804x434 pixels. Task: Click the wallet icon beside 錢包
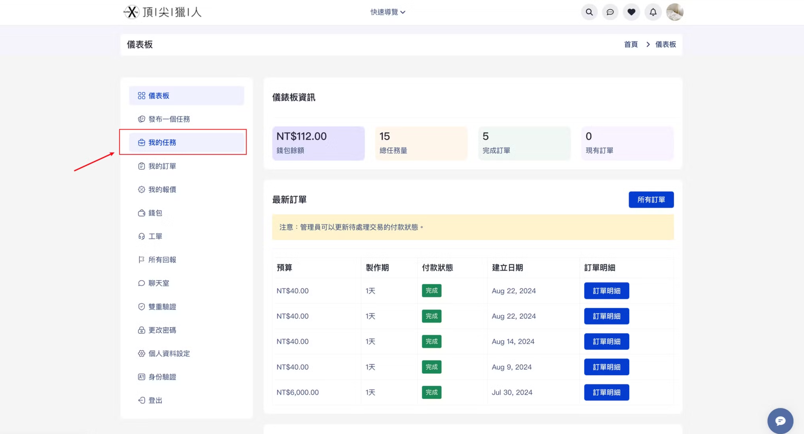tap(141, 213)
